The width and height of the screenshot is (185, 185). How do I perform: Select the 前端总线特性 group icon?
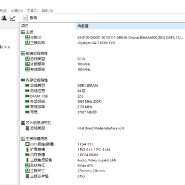click(x=23, y=53)
